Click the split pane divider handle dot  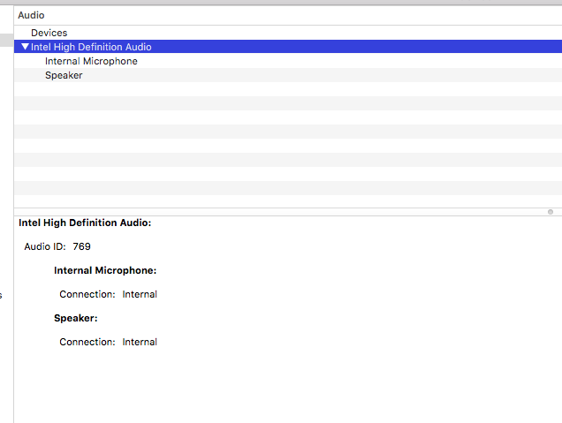click(550, 212)
